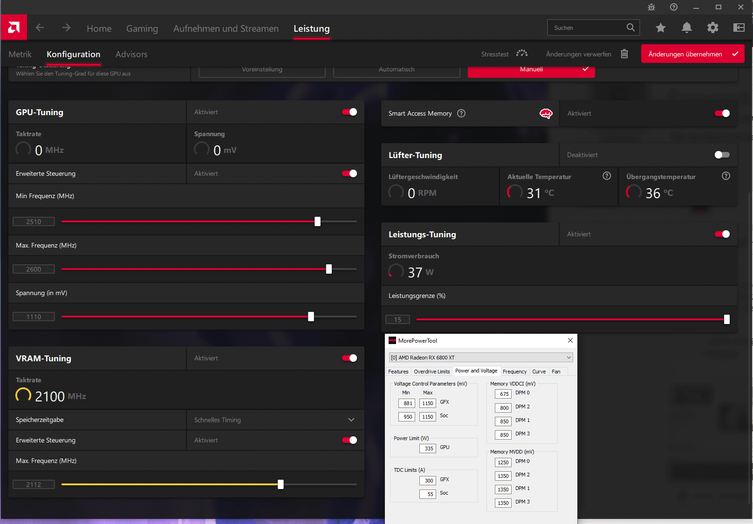This screenshot has width=753, height=524.
Task: Click the GFX max voltage 1150 field
Action: (428, 403)
